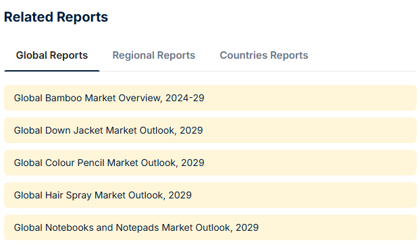View Global Colour Pencil Market Outlook report
Viewport: 420px width, 247px height.
click(x=210, y=163)
